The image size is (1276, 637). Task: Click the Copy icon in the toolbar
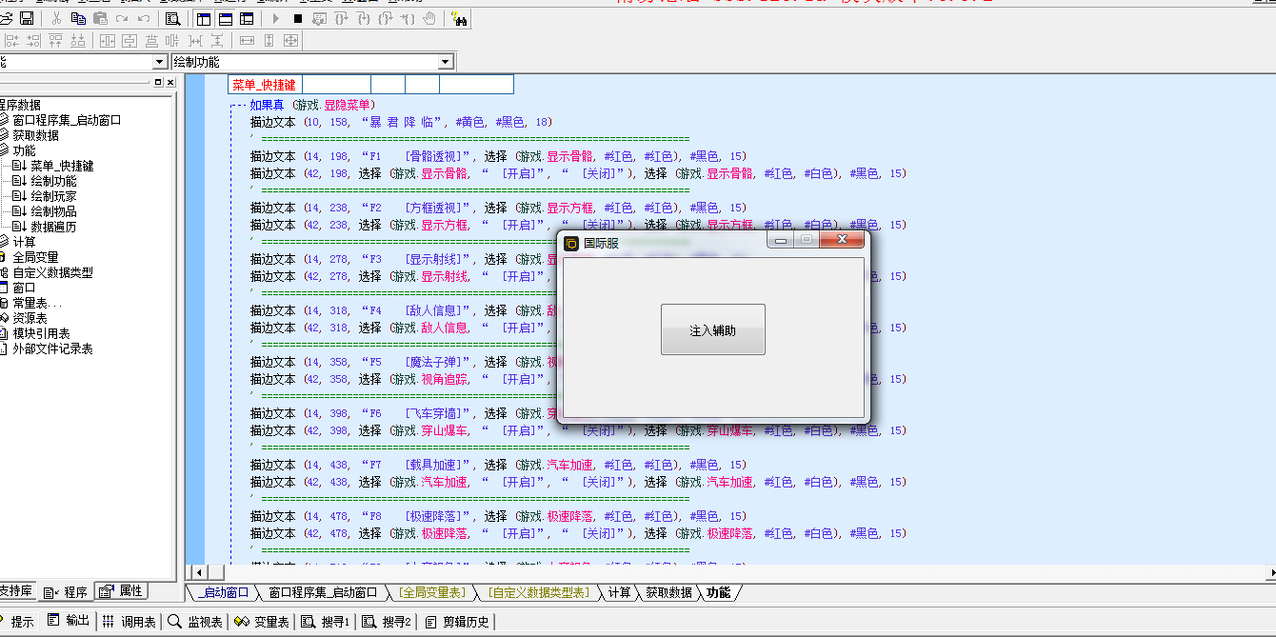[78, 18]
